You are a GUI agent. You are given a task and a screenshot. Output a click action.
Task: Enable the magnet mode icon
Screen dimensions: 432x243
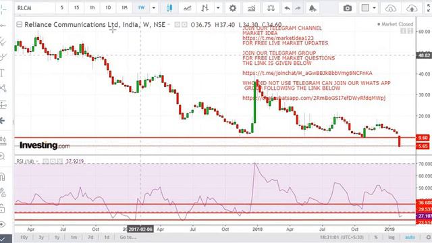tap(3, 177)
